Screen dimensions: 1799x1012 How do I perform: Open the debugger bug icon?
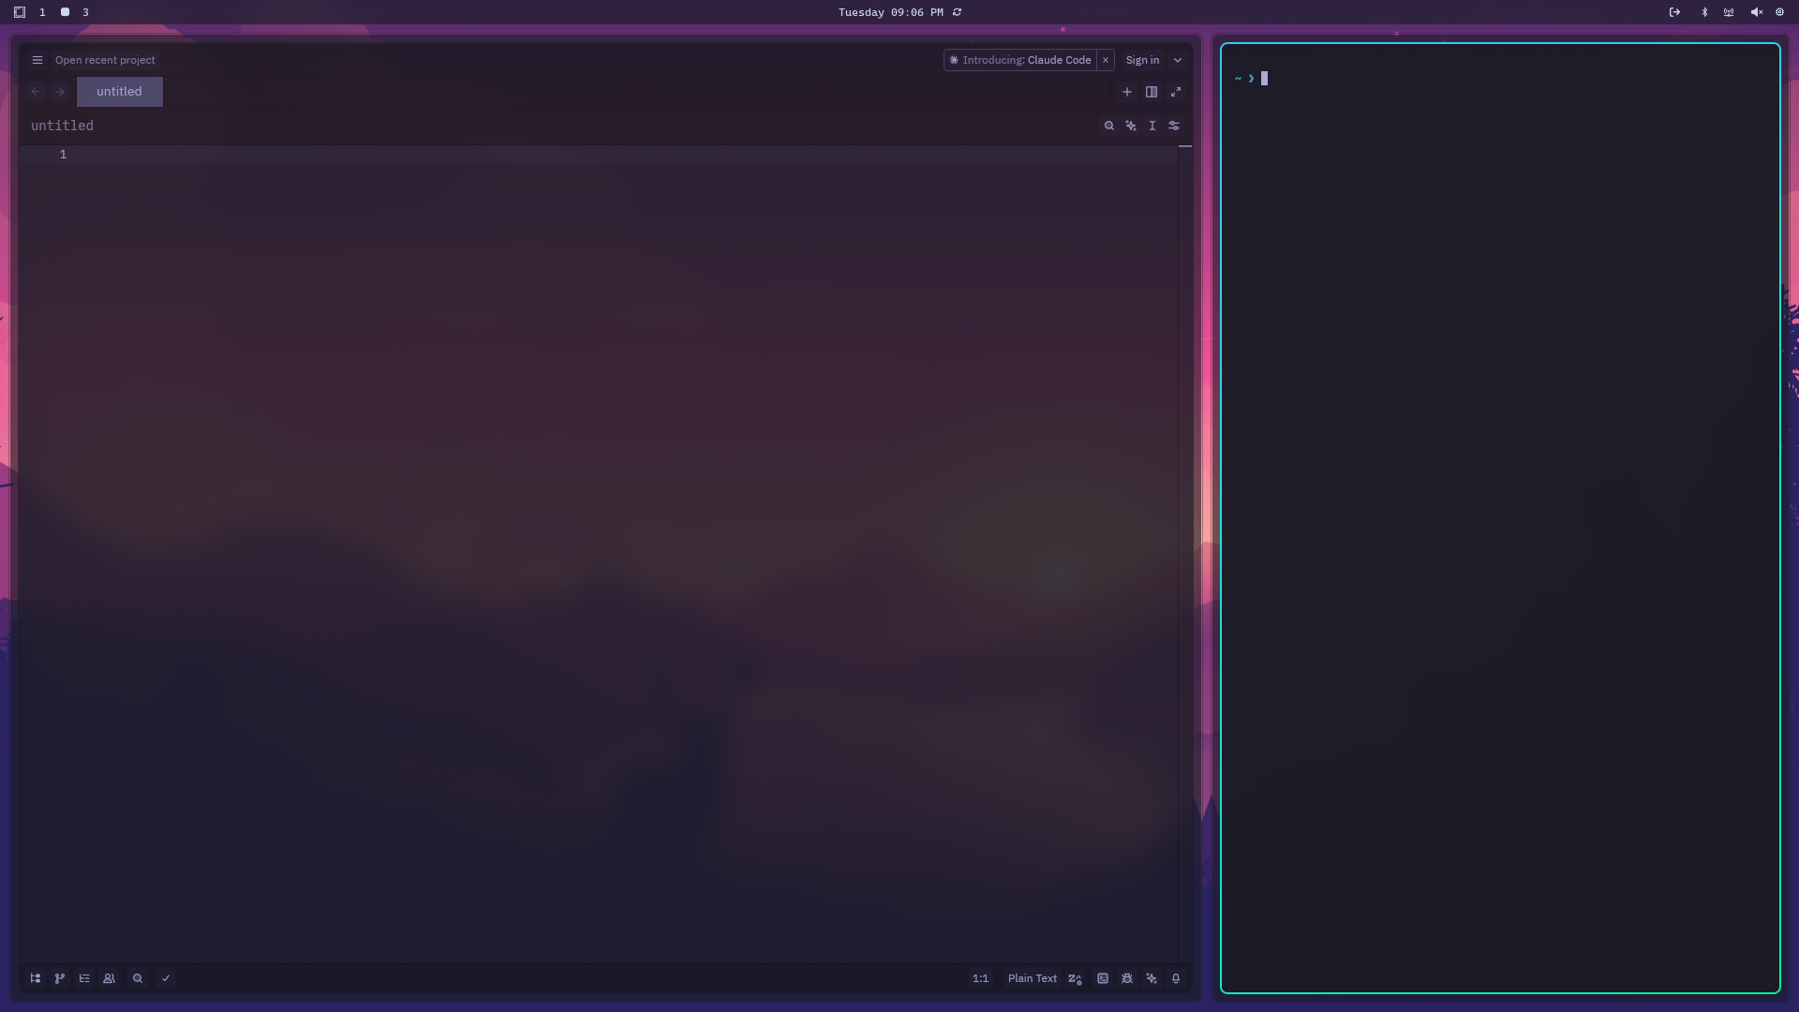click(x=1127, y=978)
